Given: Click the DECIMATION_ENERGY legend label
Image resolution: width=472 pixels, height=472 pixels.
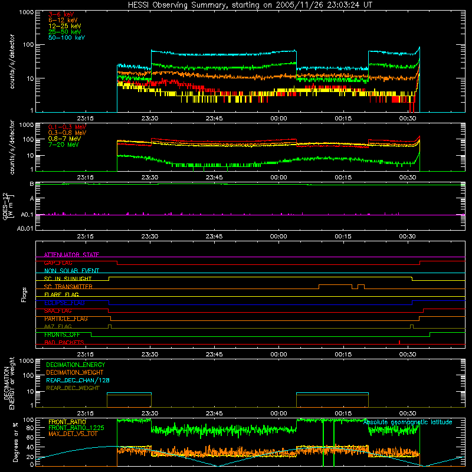Looking at the screenshot, I should coord(76,365).
